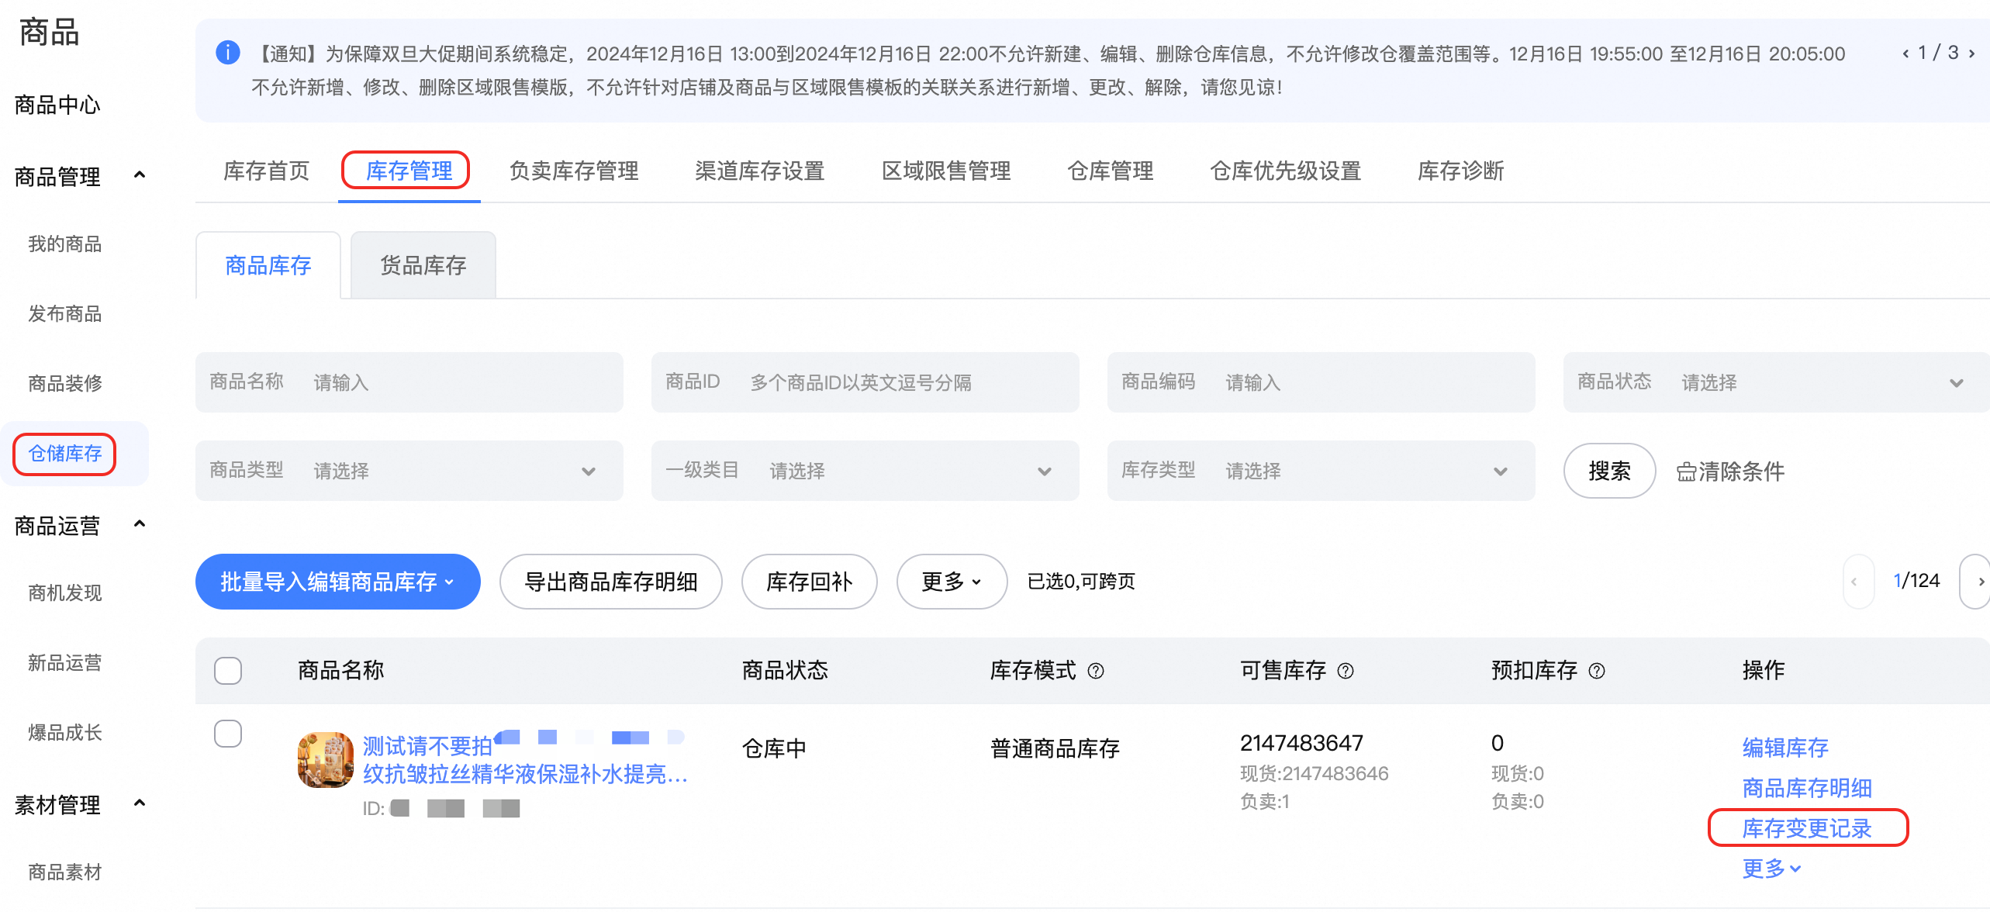Image resolution: width=1990 pixels, height=912 pixels.
Task: Switch to the 区域限售管理 tab
Action: (x=946, y=171)
